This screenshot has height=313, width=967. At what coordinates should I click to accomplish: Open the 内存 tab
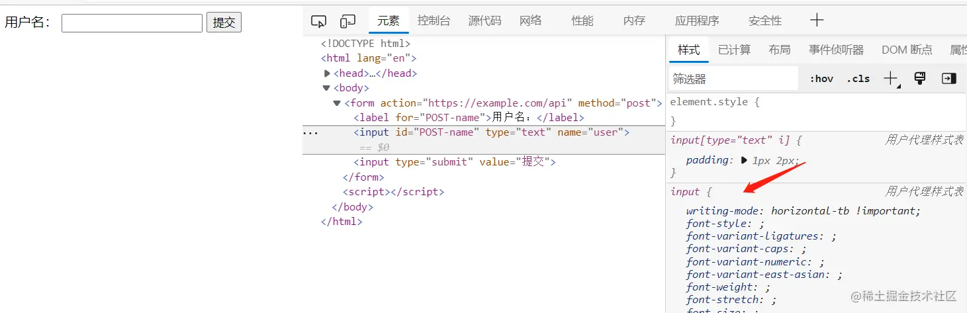point(634,21)
